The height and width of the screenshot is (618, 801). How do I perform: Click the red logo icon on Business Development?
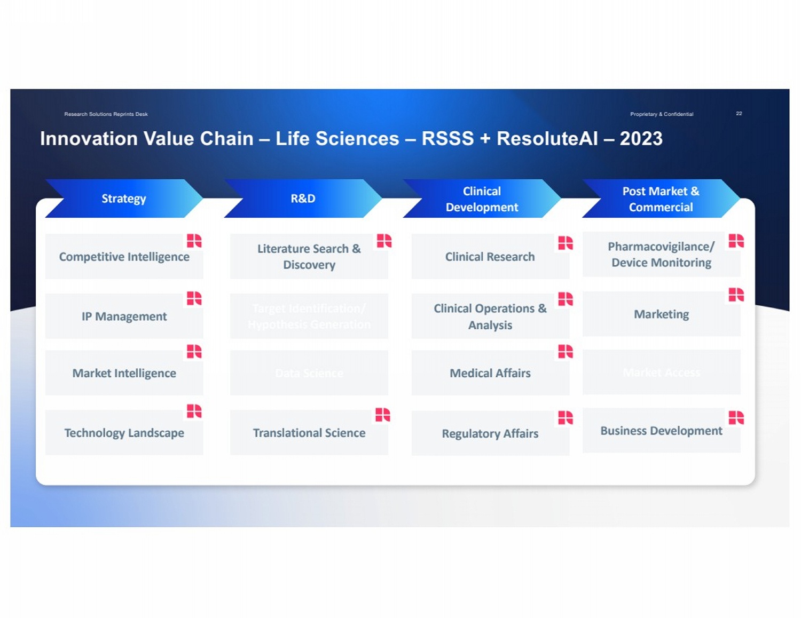click(736, 417)
